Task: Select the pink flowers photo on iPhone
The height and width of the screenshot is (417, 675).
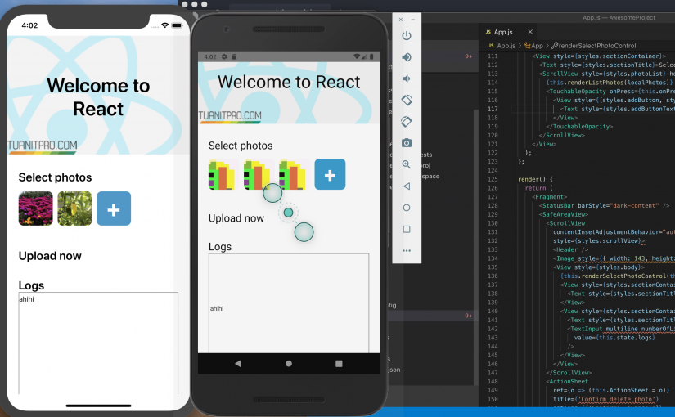Action: coord(36,208)
